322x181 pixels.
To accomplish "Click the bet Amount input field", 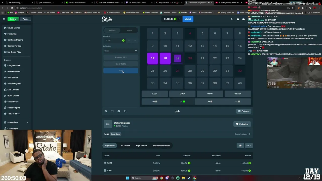I will pos(114,40).
